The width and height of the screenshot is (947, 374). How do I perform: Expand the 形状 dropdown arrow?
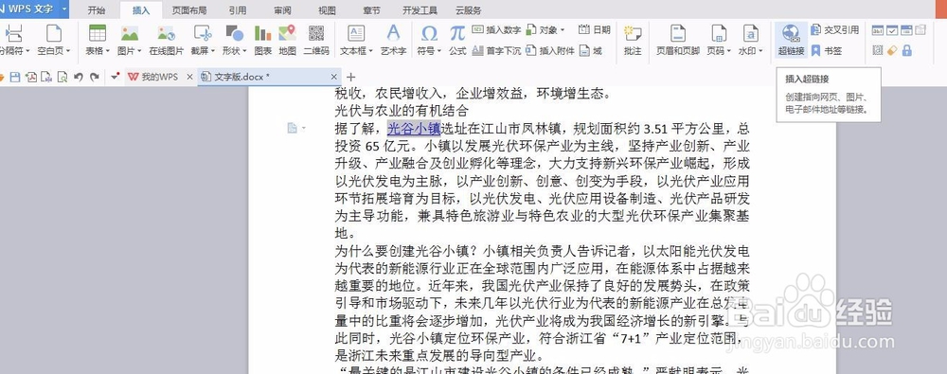click(244, 51)
